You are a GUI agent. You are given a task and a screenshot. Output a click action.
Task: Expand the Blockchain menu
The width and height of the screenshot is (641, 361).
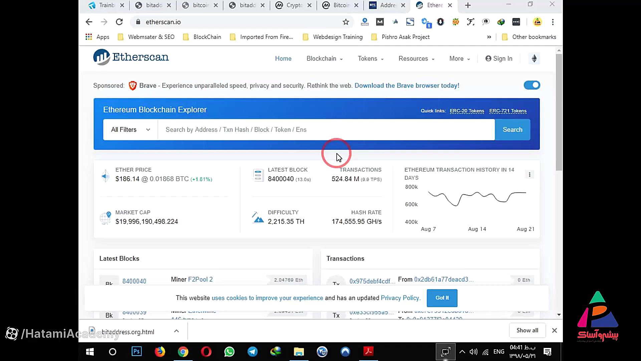(x=325, y=58)
